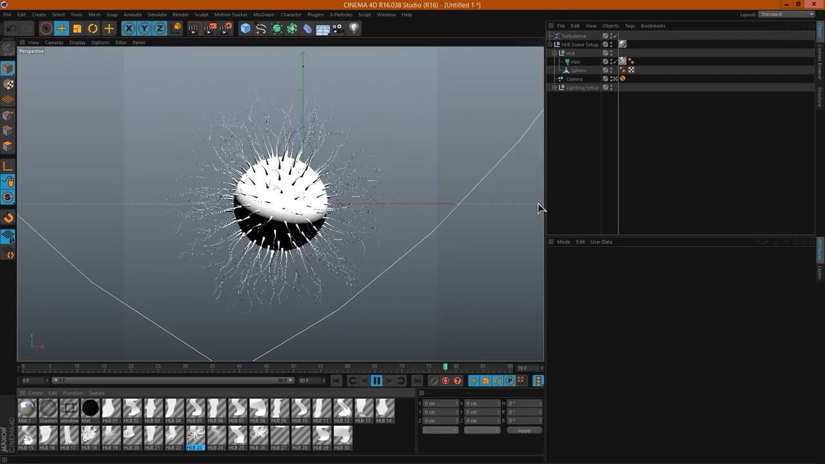Pause the animation playback
The height and width of the screenshot is (464, 825).
click(376, 381)
